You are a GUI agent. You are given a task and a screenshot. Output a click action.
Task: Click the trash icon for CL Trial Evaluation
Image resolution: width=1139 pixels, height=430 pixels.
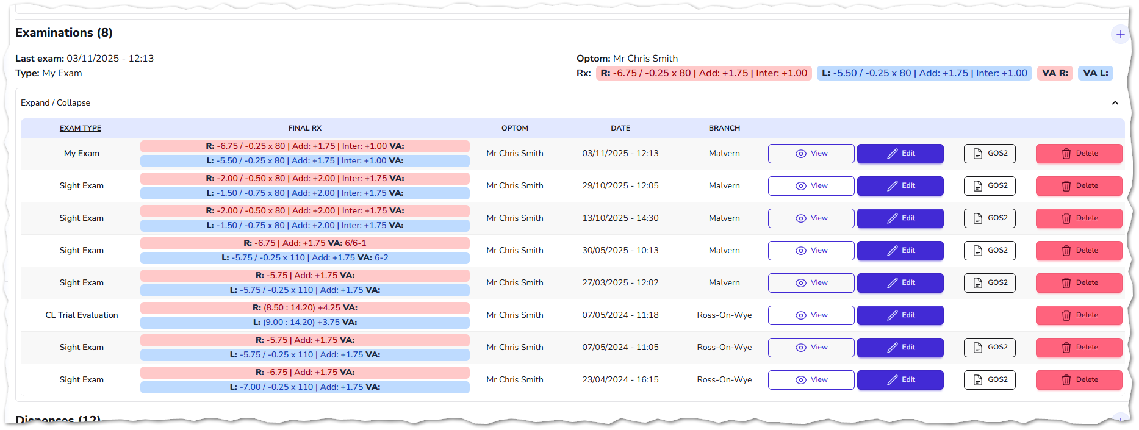[x=1066, y=315]
